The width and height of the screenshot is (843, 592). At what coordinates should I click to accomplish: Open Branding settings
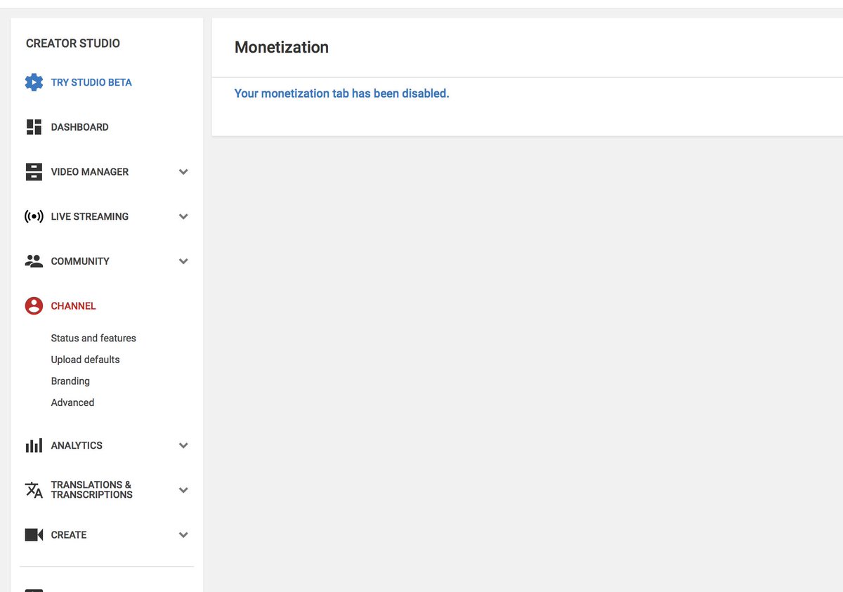pos(70,381)
